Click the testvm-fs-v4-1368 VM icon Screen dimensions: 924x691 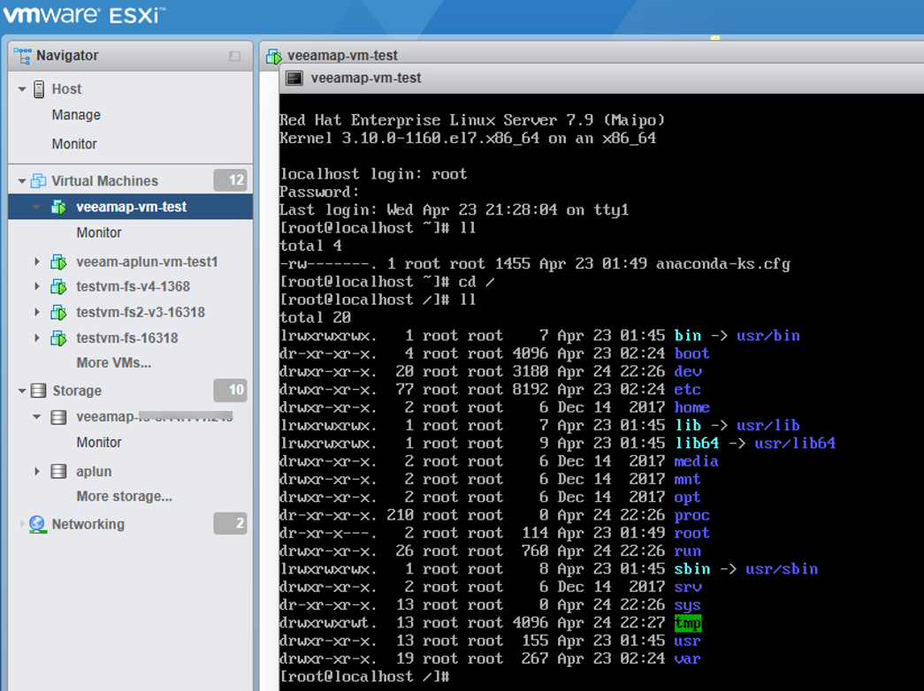click(x=59, y=287)
